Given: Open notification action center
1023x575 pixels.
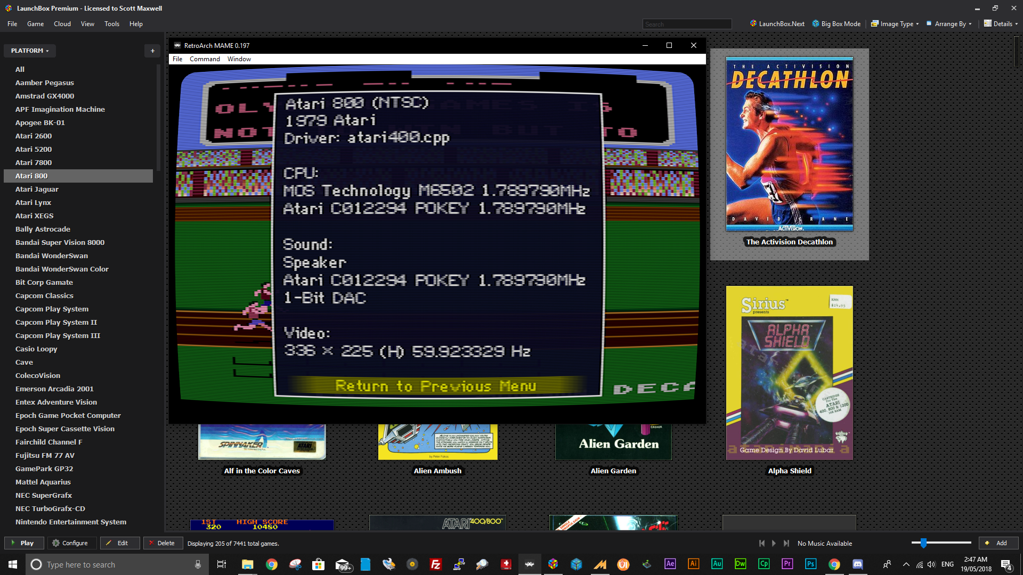Looking at the screenshot, I should 1006,564.
